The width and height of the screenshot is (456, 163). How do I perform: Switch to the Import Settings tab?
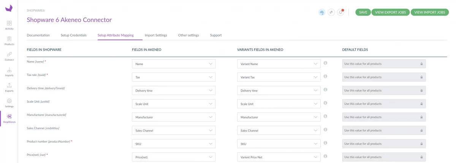tap(156, 35)
